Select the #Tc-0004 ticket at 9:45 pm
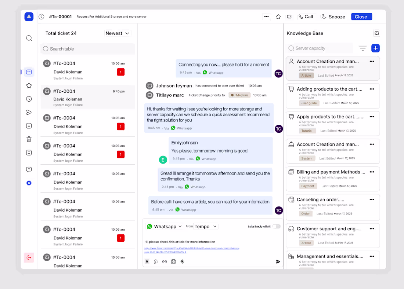404x289 pixels. (x=88, y=98)
